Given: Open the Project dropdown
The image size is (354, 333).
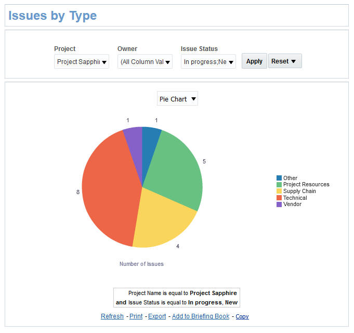Looking at the screenshot, I should click(82, 62).
